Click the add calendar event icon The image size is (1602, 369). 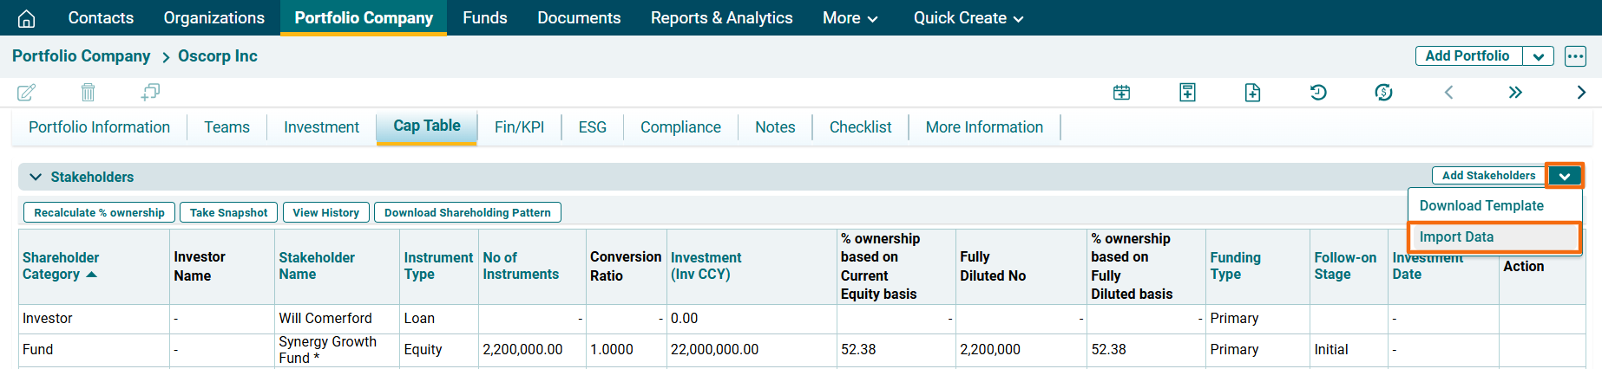pos(1121,93)
